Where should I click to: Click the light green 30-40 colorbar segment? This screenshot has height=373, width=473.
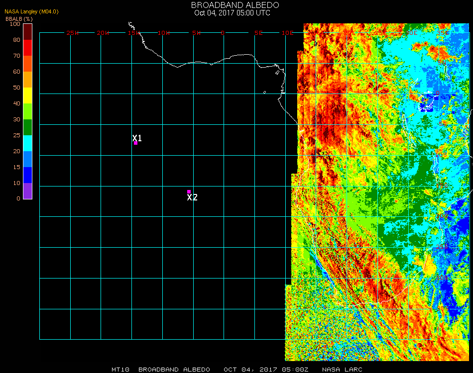pyautogui.click(x=27, y=111)
